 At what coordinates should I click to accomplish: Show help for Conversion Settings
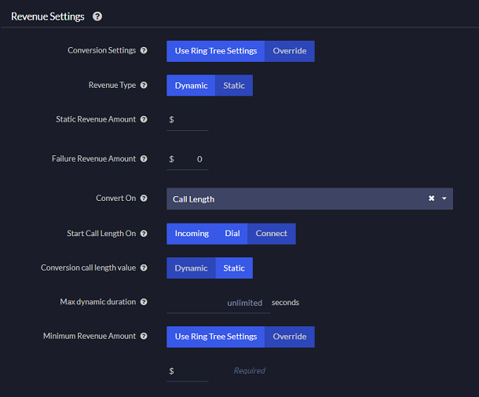tap(144, 50)
